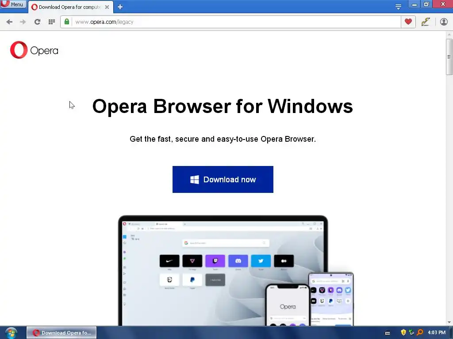Click the green security padlock badge
This screenshot has height=339, width=453.
(67, 22)
